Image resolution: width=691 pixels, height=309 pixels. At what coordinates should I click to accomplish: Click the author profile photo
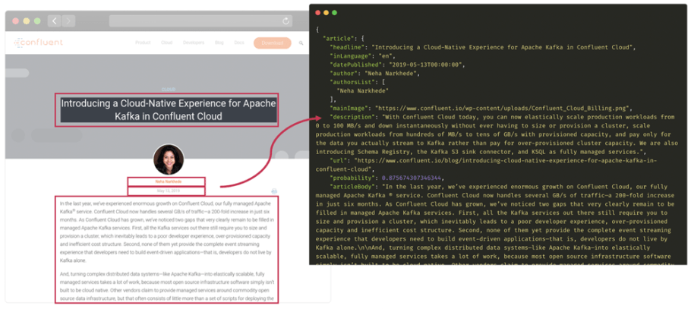(x=169, y=159)
